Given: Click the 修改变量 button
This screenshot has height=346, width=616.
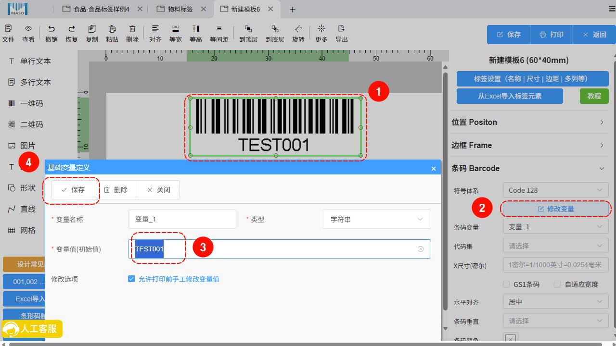Looking at the screenshot, I should (x=555, y=209).
